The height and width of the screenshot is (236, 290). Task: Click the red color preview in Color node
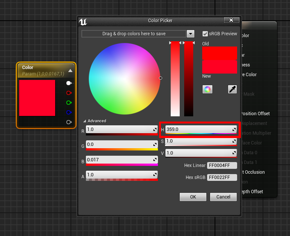[37, 98]
